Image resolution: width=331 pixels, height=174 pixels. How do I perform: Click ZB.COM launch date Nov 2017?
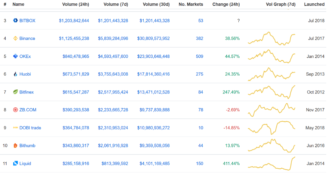(315, 110)
